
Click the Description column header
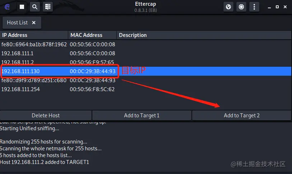(x=204, y=35)
